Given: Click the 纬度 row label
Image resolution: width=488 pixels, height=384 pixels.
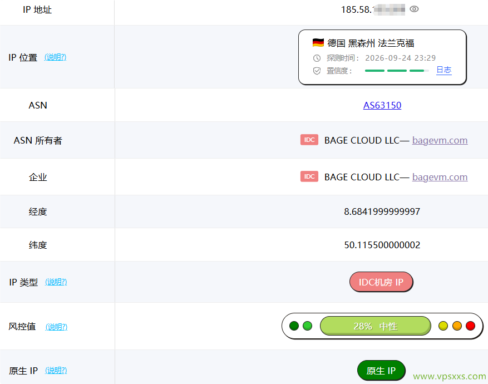Looking at the screenshot, I should coord(38,245).
